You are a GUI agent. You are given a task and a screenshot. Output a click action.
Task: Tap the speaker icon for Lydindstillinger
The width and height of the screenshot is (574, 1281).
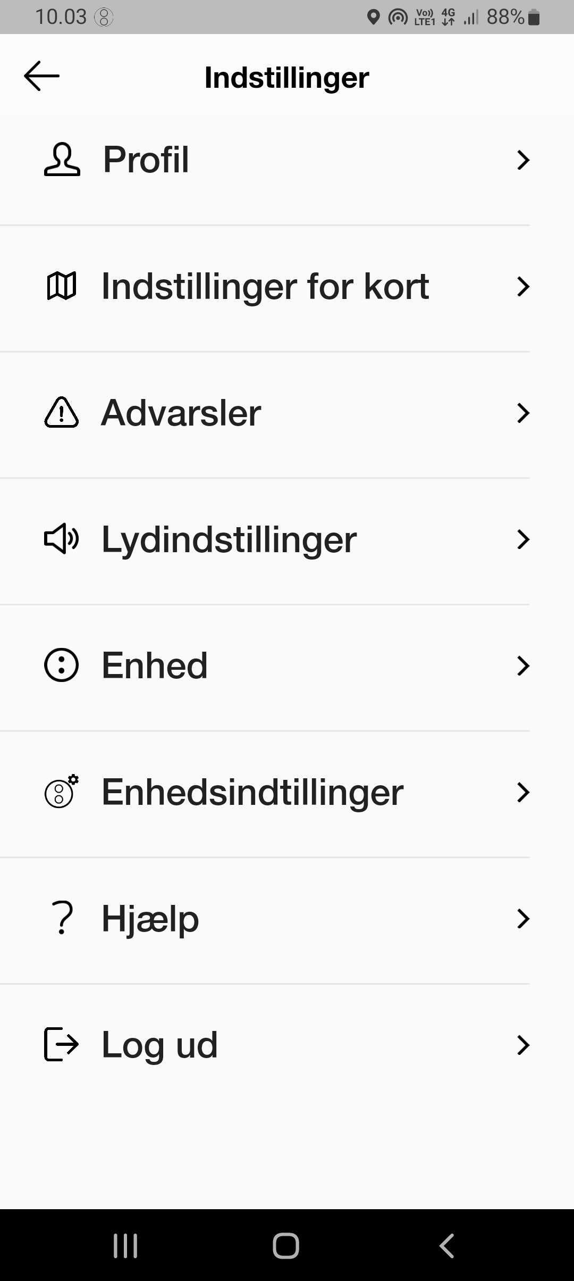tap(62, 539)
